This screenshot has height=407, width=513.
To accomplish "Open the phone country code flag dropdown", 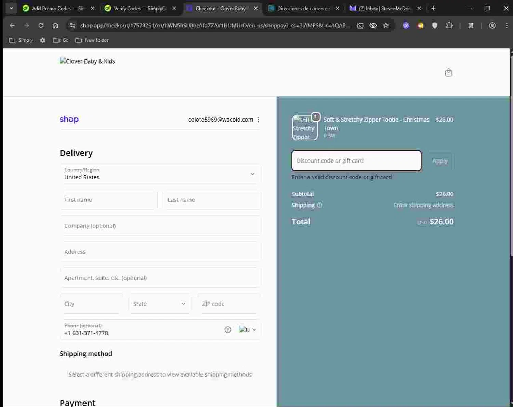I will pos(248,329).
